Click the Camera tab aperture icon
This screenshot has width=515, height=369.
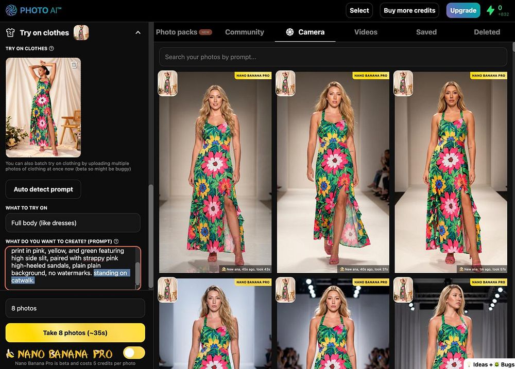pos(289,32)
